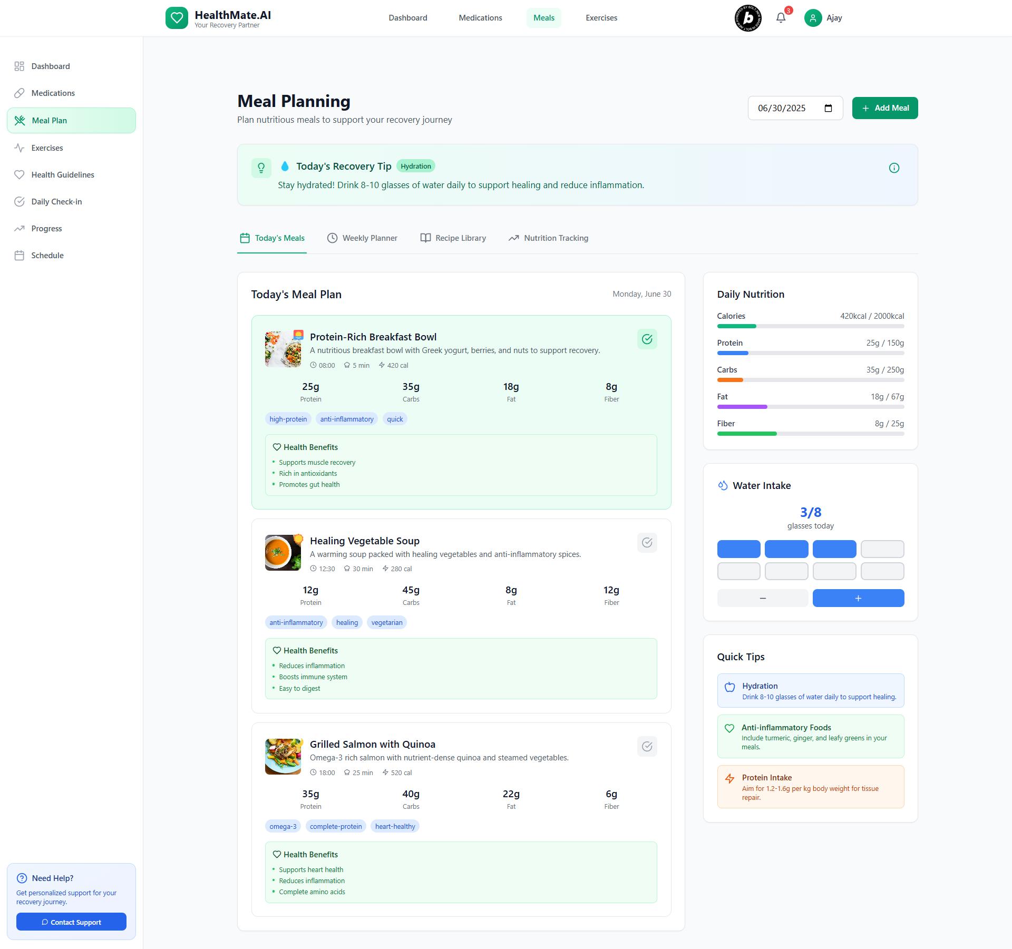Click the lightbulb icon in recovery tip
This screenshot has height=949, width=1012.
pyautogui.click(x=261, y=168)
